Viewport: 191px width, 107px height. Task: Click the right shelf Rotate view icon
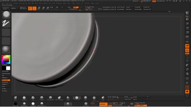[187, 74]
